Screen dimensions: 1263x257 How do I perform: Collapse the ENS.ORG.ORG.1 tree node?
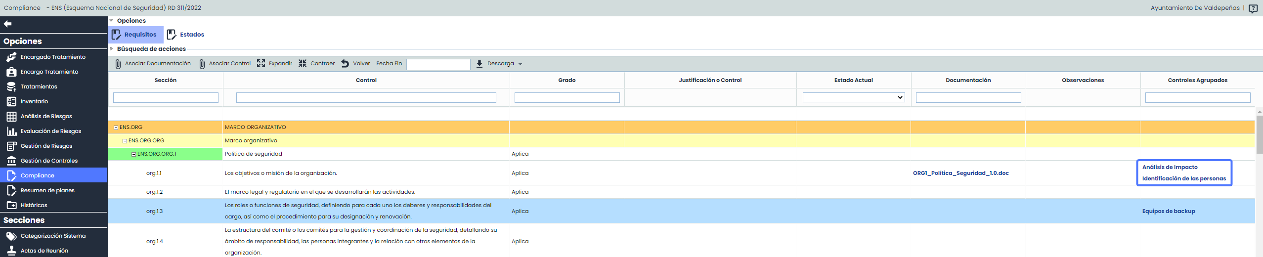[x=134, y=154]
